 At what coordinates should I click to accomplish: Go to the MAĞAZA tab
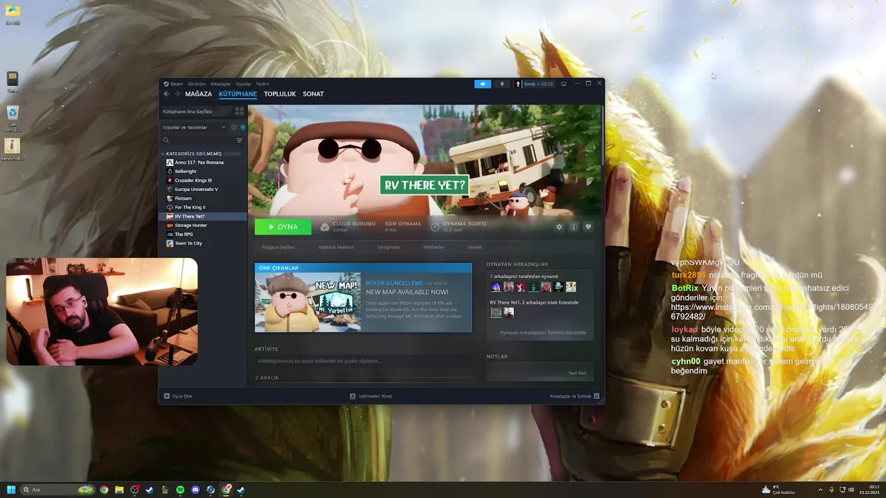pyautogui.click(x=199, y=94)
